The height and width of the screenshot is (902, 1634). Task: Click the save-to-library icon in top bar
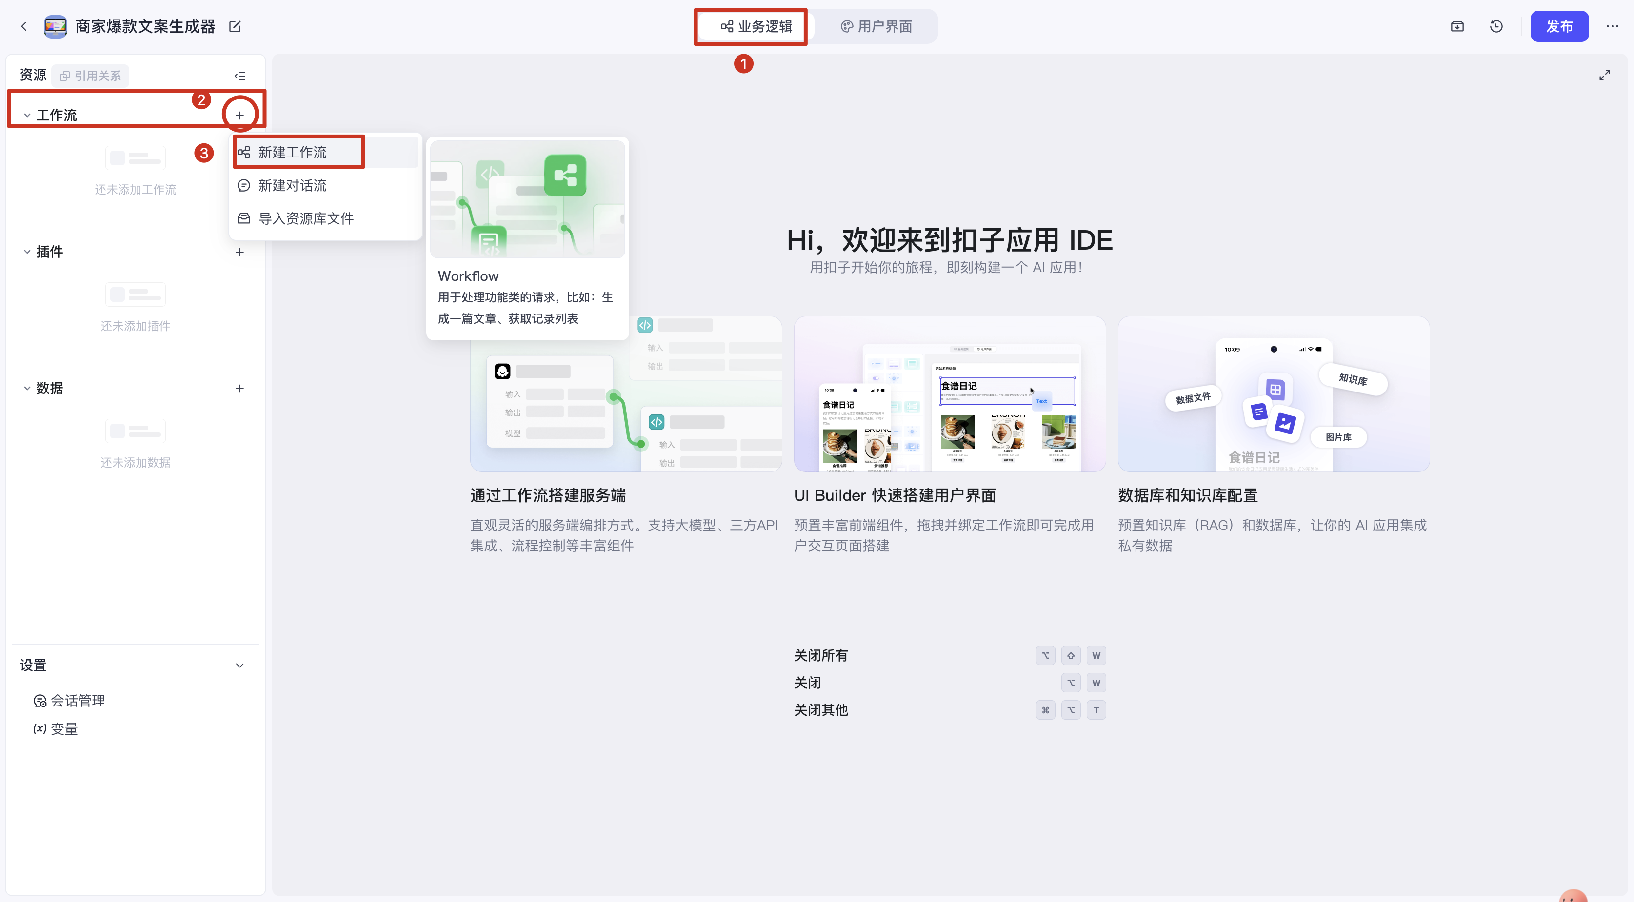(x=1457, y=27)
